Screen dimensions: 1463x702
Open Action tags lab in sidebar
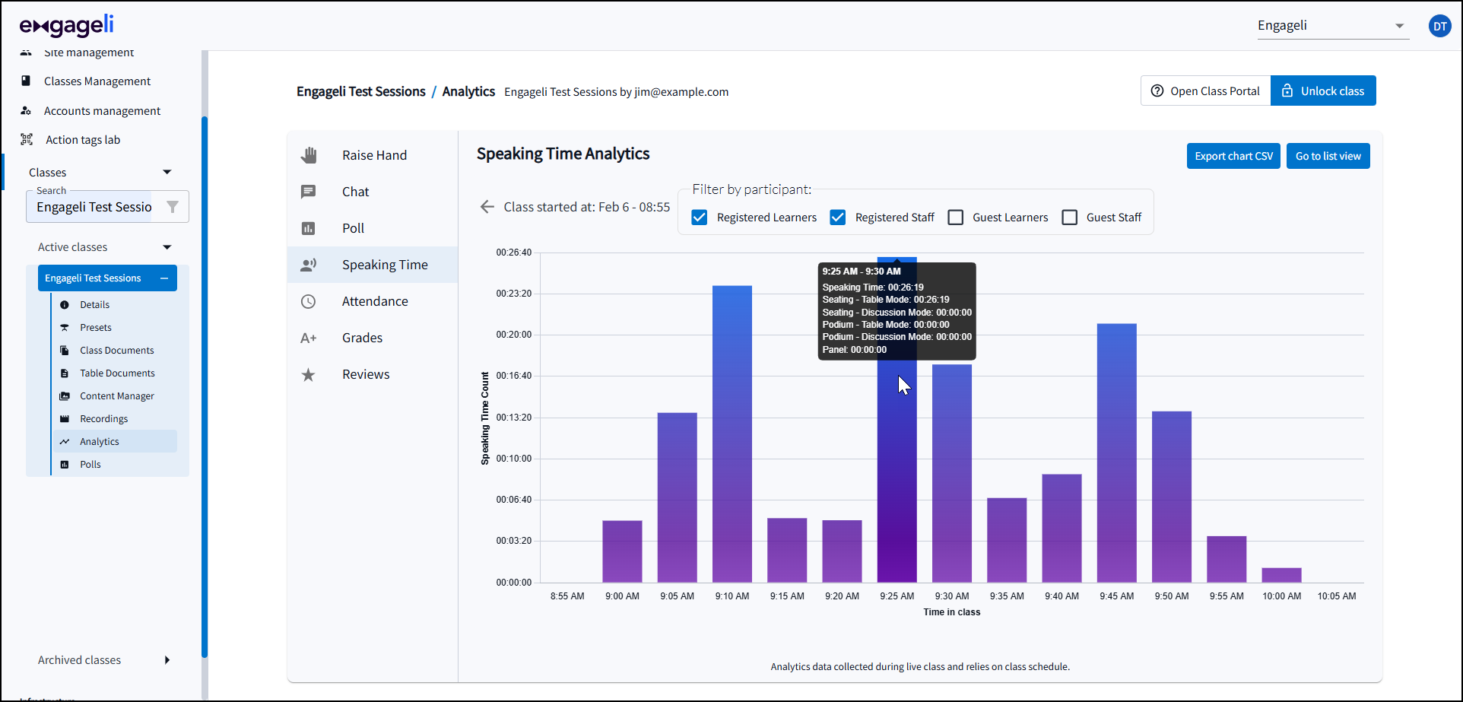[83, 139]
